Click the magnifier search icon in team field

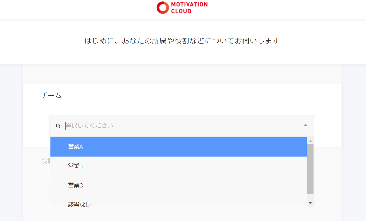coord(58,126)
